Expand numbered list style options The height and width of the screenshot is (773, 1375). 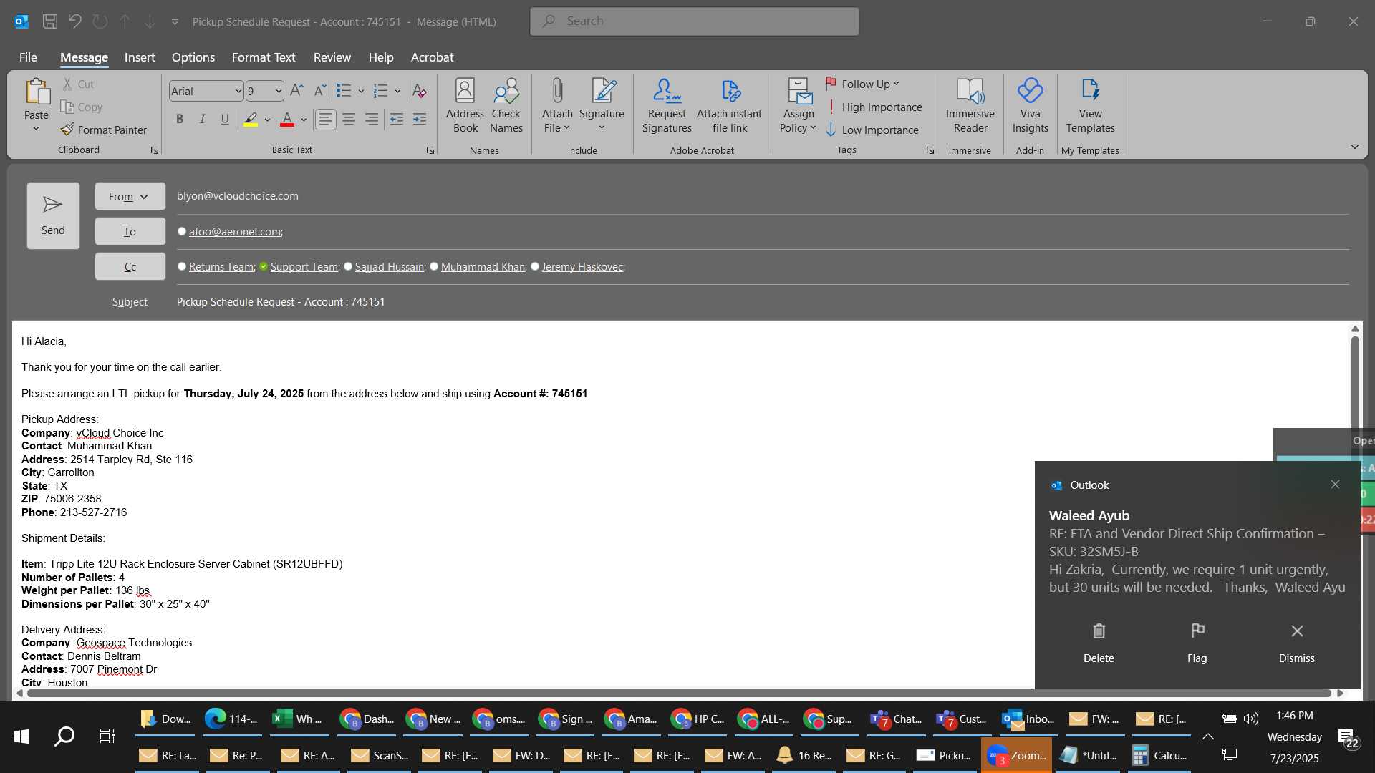tap(397, 91)
